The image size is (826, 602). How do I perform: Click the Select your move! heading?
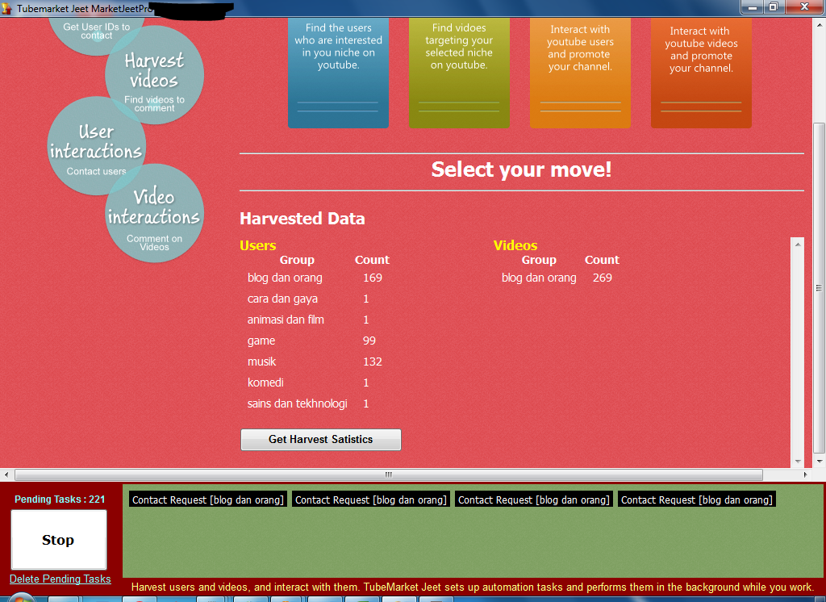(x=522, y=169)
